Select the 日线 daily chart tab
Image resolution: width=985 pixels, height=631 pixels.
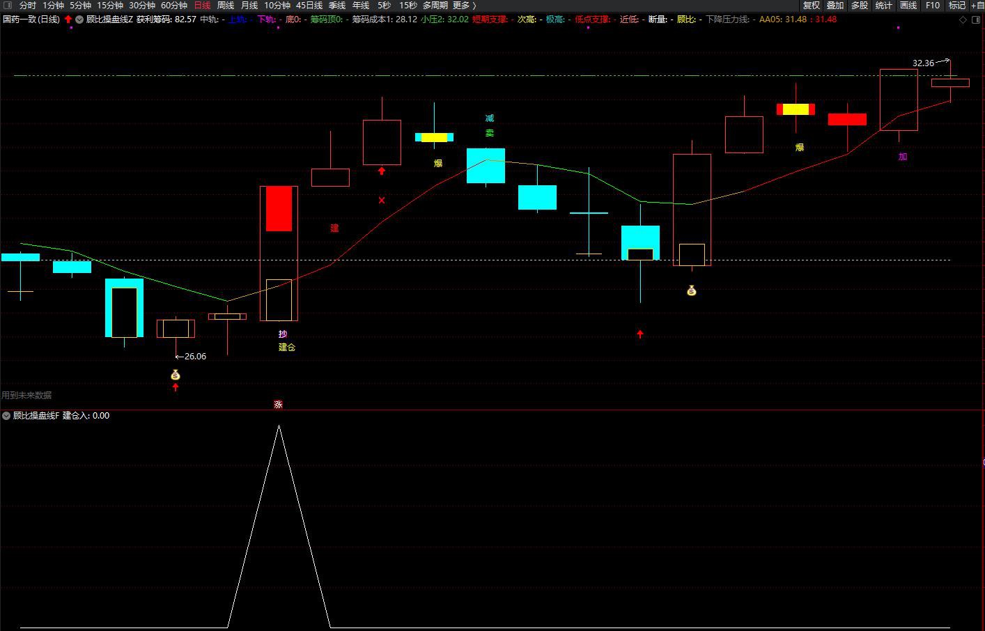tap(202, 6)
